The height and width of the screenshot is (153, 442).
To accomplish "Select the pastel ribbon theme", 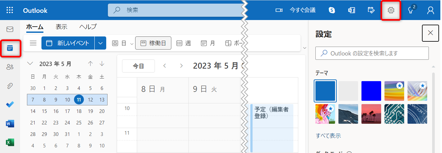I will [417, 91].
